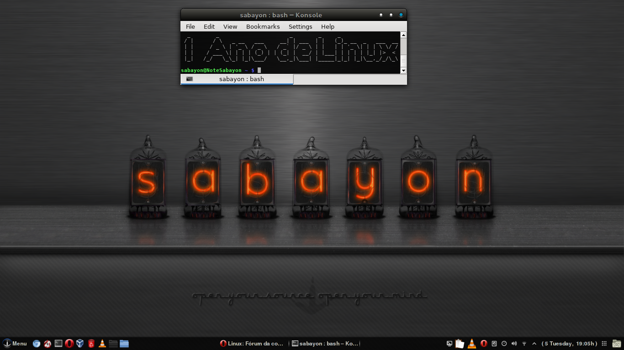Image resolution: width=624 pixels, height=350 pixels.
Task: Select the sabayon : bash tab
Action: [x=237, y=79]
